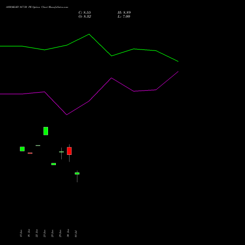The width and height of the screenshot is (245, 245).
Task: Click the low value 'L: 7.00'
Action: point(124,17)
